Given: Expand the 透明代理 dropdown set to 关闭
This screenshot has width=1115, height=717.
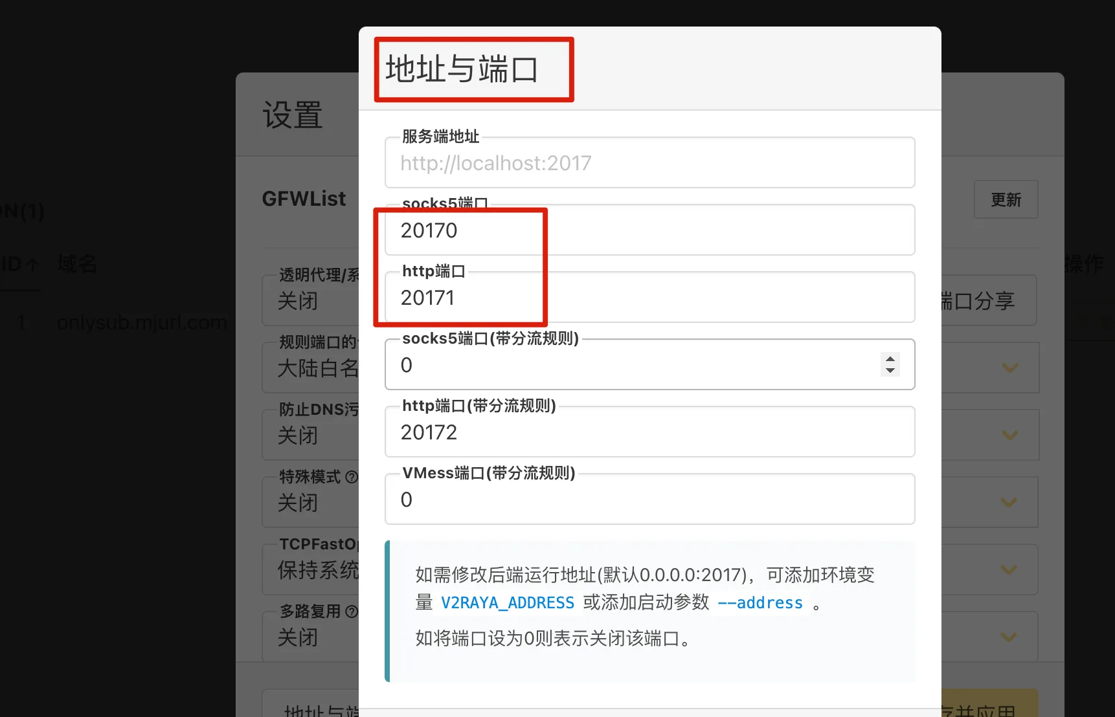Looking at the screenshot, I should tap(311, 301).
